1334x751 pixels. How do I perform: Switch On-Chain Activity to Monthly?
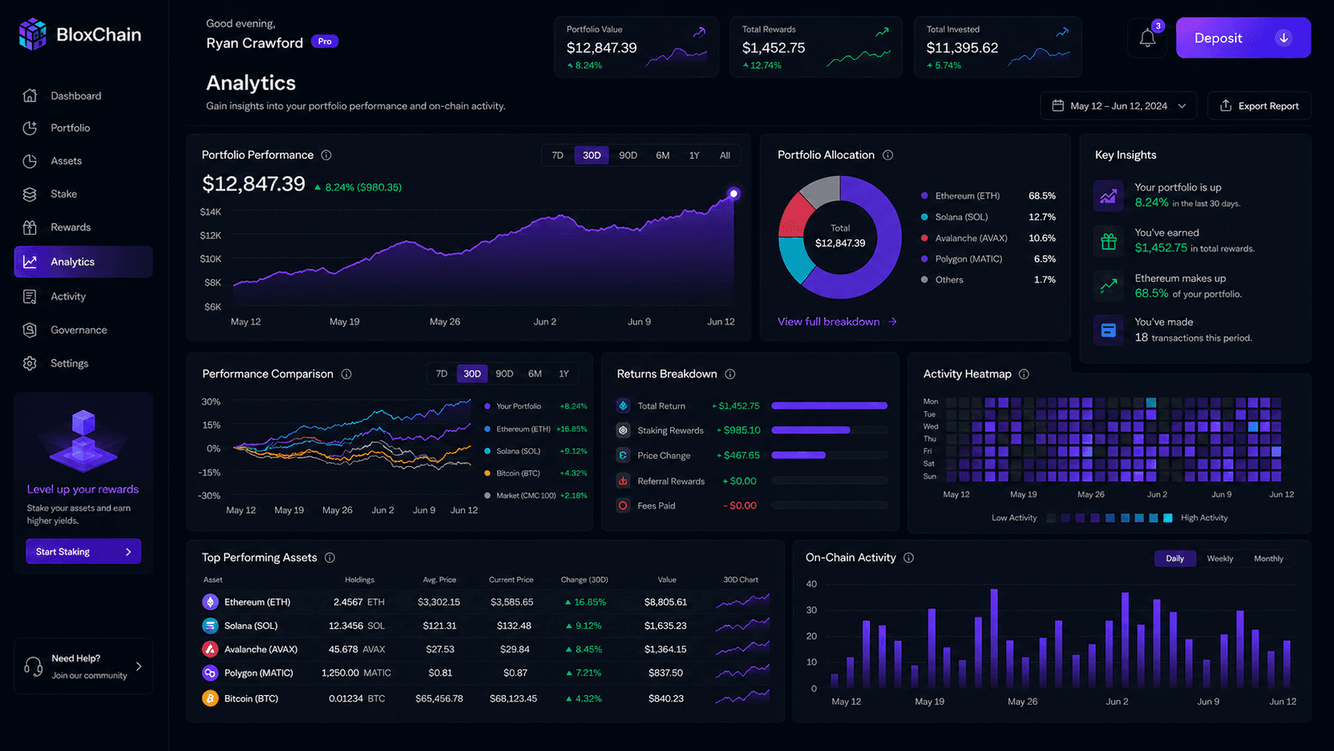(x=1269, y=559)
